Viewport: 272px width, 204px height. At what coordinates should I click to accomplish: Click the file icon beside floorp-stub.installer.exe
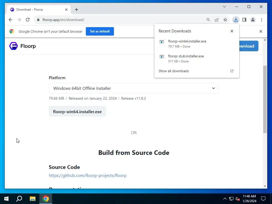[x=162, y=57]
